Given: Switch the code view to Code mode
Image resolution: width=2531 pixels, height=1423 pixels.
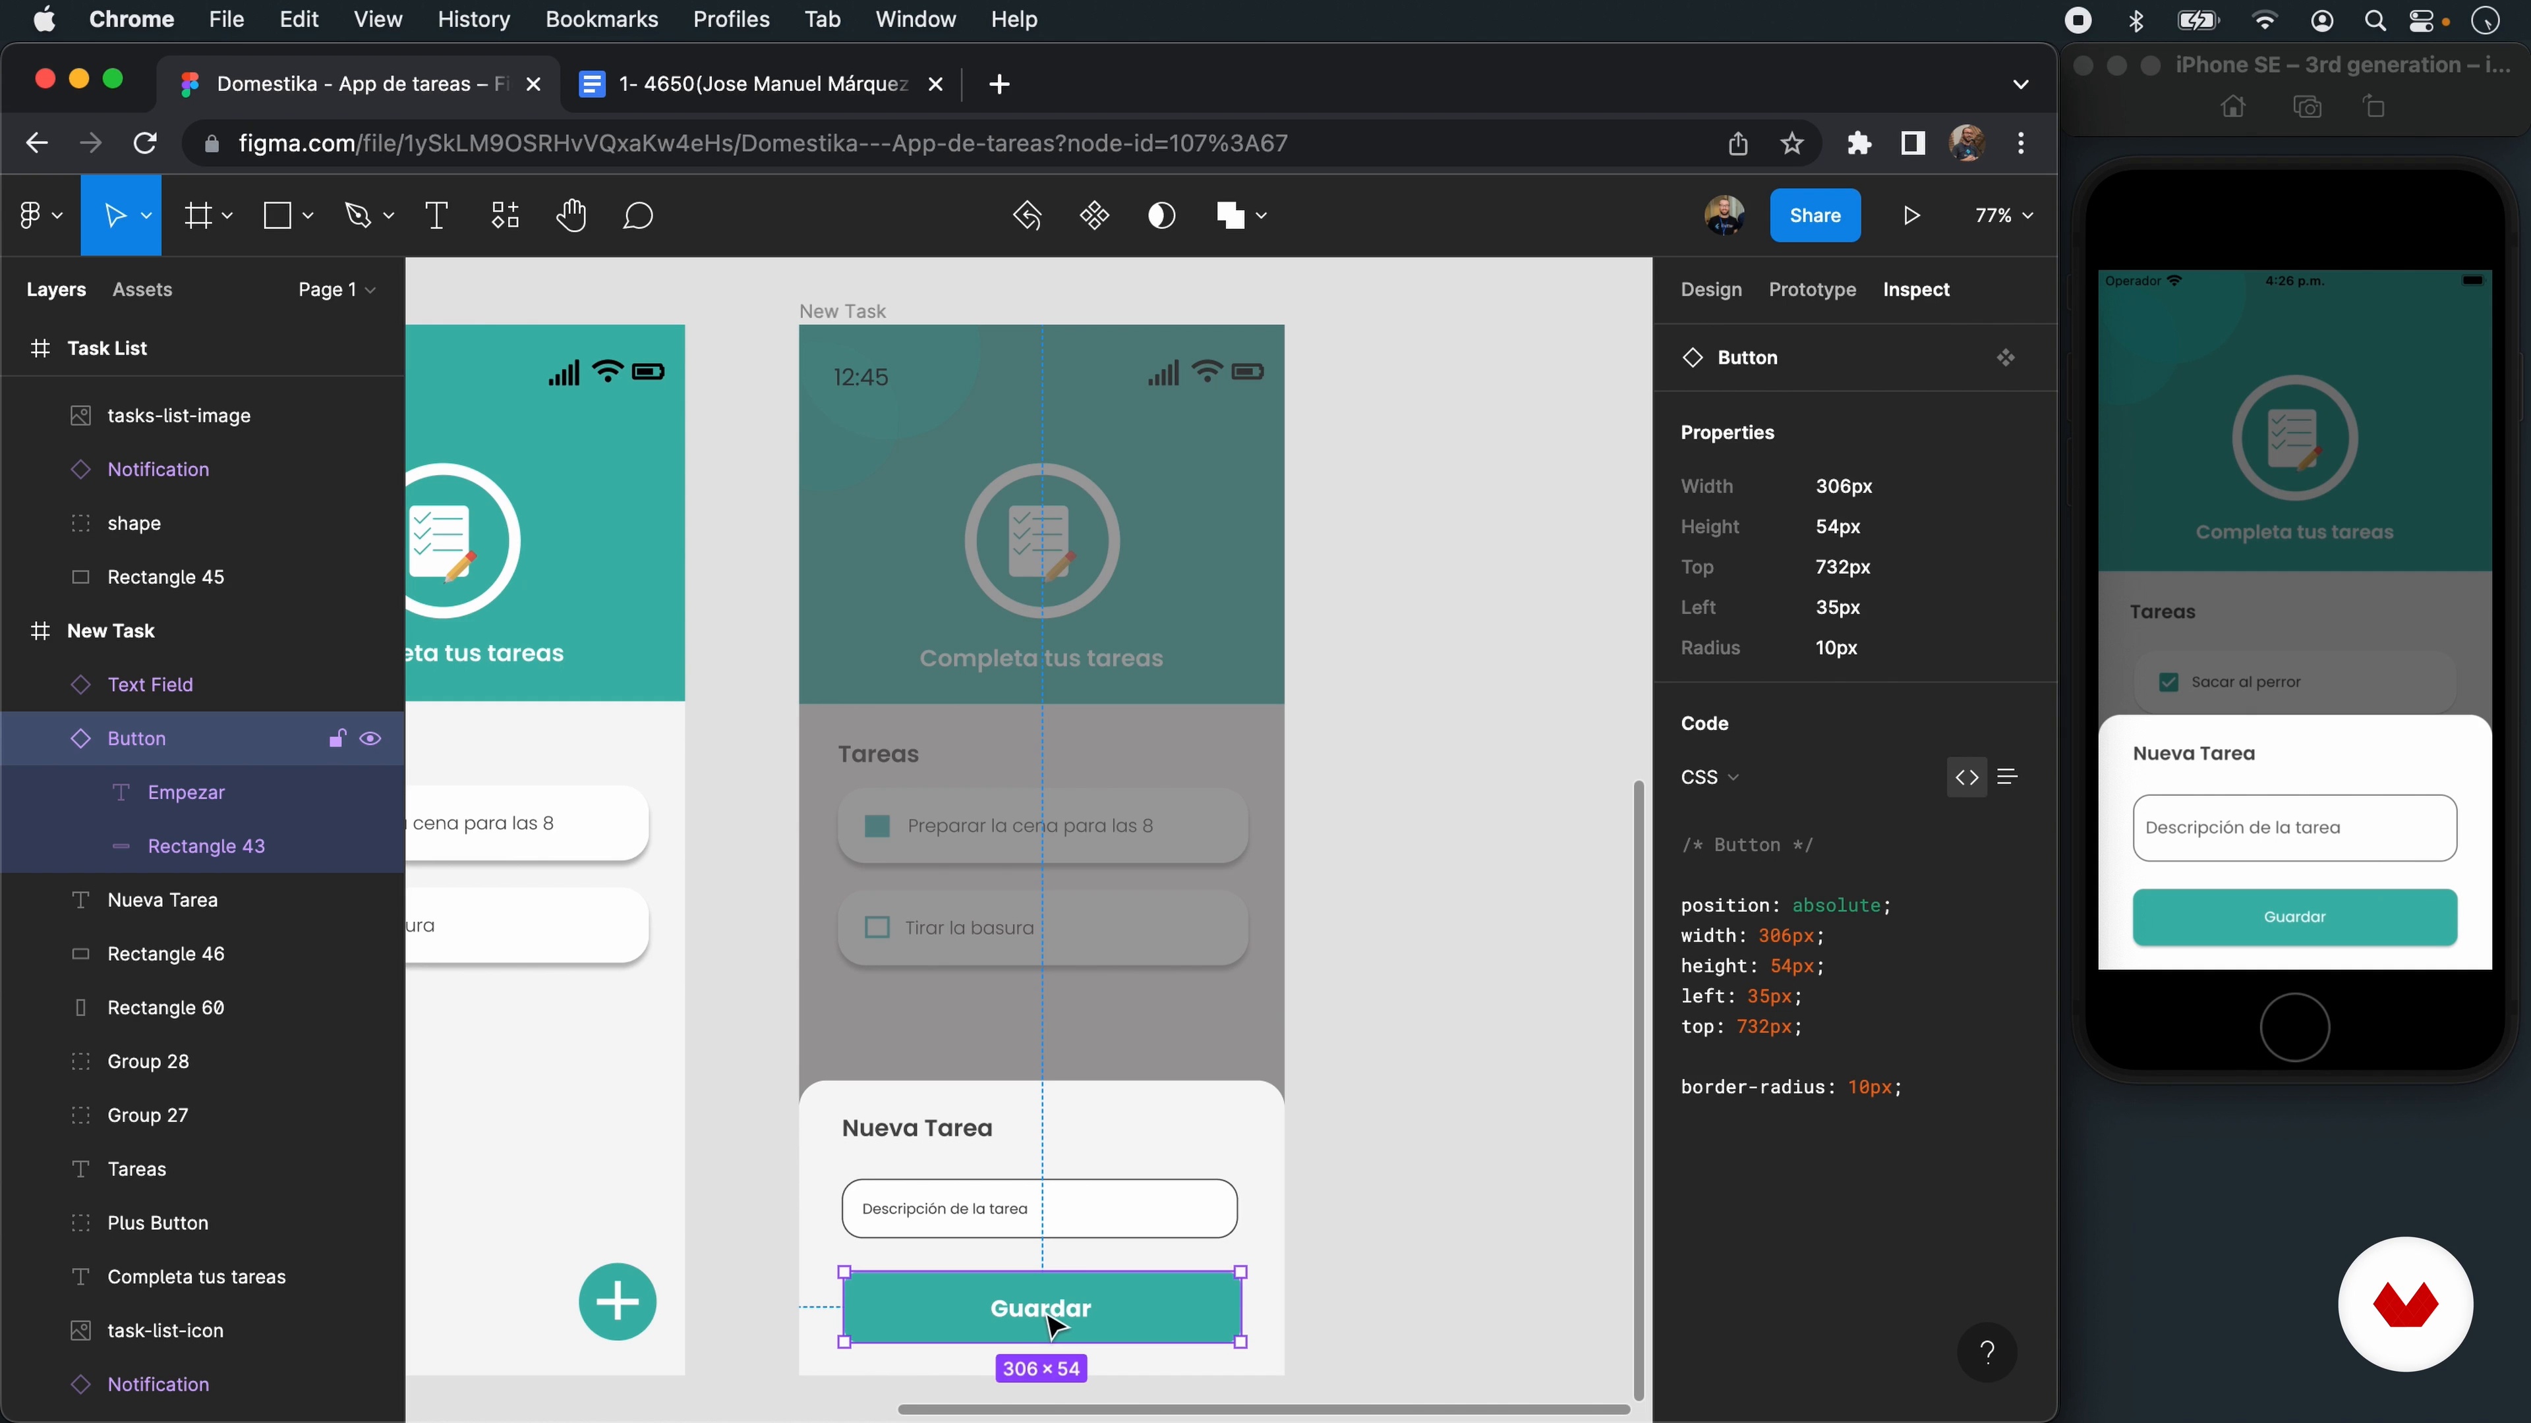Looking at the screenshot, I should pos(1966,777).
